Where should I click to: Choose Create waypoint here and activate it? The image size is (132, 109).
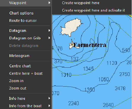coord(93,10)
